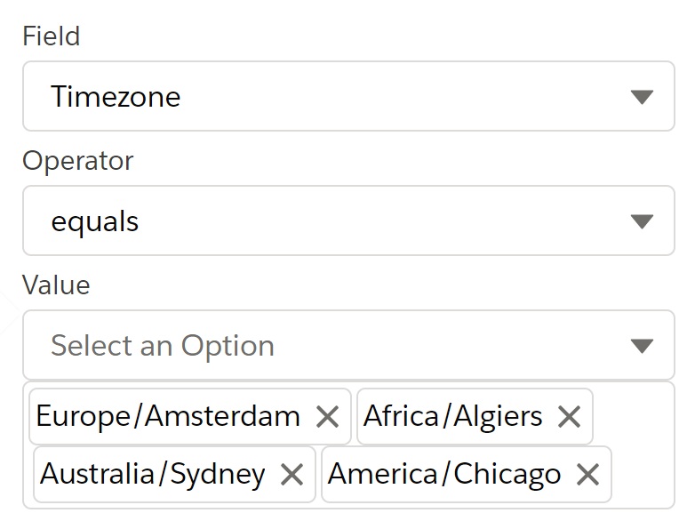
Task: Click the Select an Option placeholder text
Action: tap(163, 346)
